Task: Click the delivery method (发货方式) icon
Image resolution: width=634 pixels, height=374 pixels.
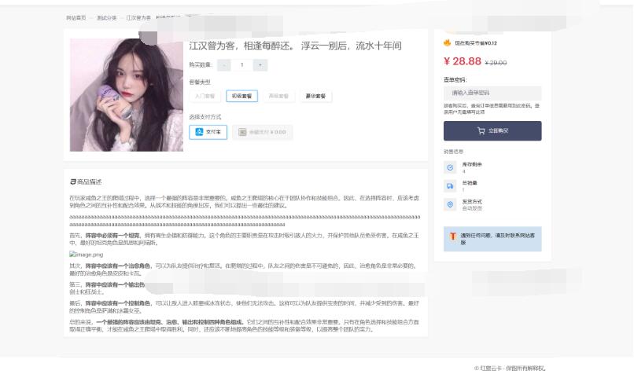Action: (450, 204)
